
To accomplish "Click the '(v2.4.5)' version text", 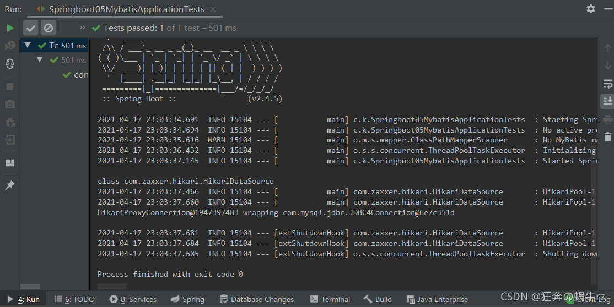I will coord(265,98).
